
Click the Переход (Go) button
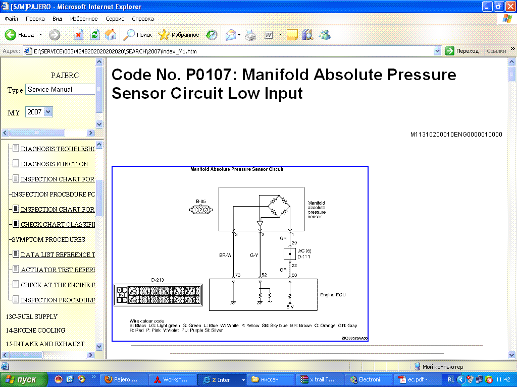pyautogui.click(x=462, y=51)
